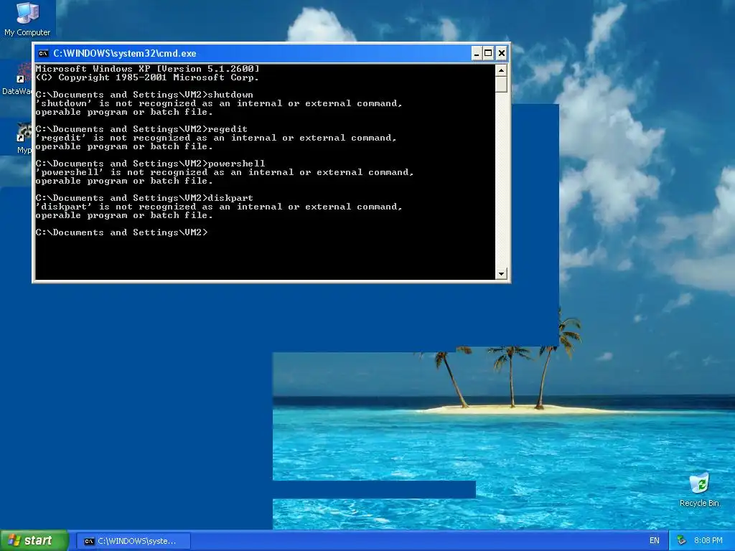
Task: Select the partly hidden Myp desktop shortcut
Action: coord(24,138)
